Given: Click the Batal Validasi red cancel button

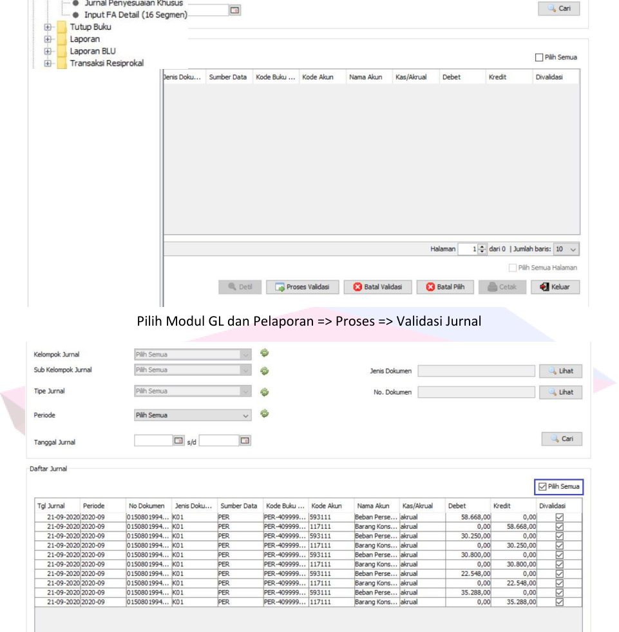Looking at the screenshot, I should click(x=376, y=287).
